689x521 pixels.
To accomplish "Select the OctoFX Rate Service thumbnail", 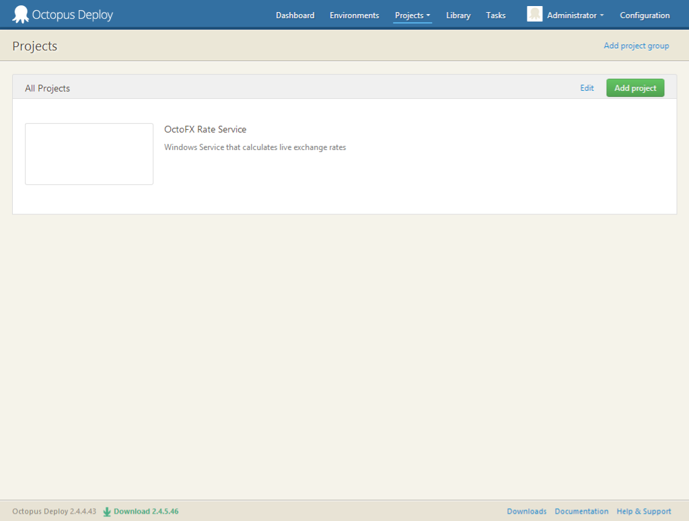I will [89, 154].
